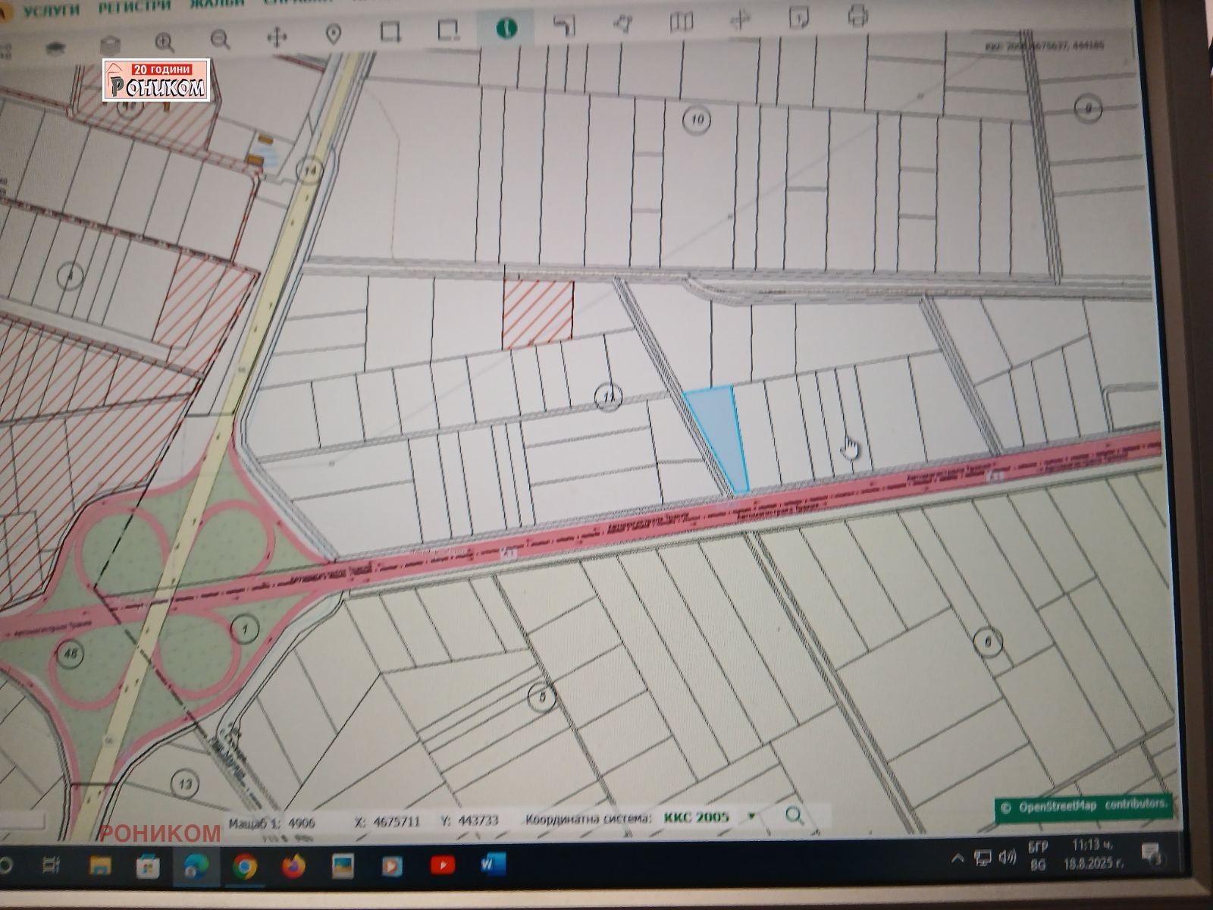1213x910 pixels.
Task: Activate the pan move arrows tool
Action: coord(277,37)
